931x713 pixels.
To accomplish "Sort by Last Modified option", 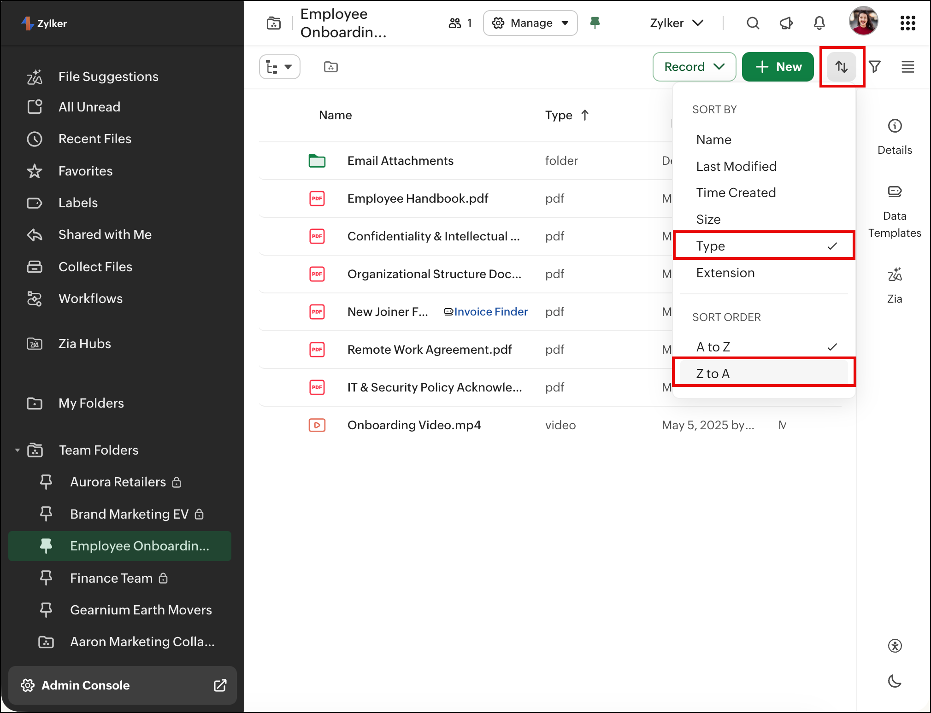I will [736, 166].
